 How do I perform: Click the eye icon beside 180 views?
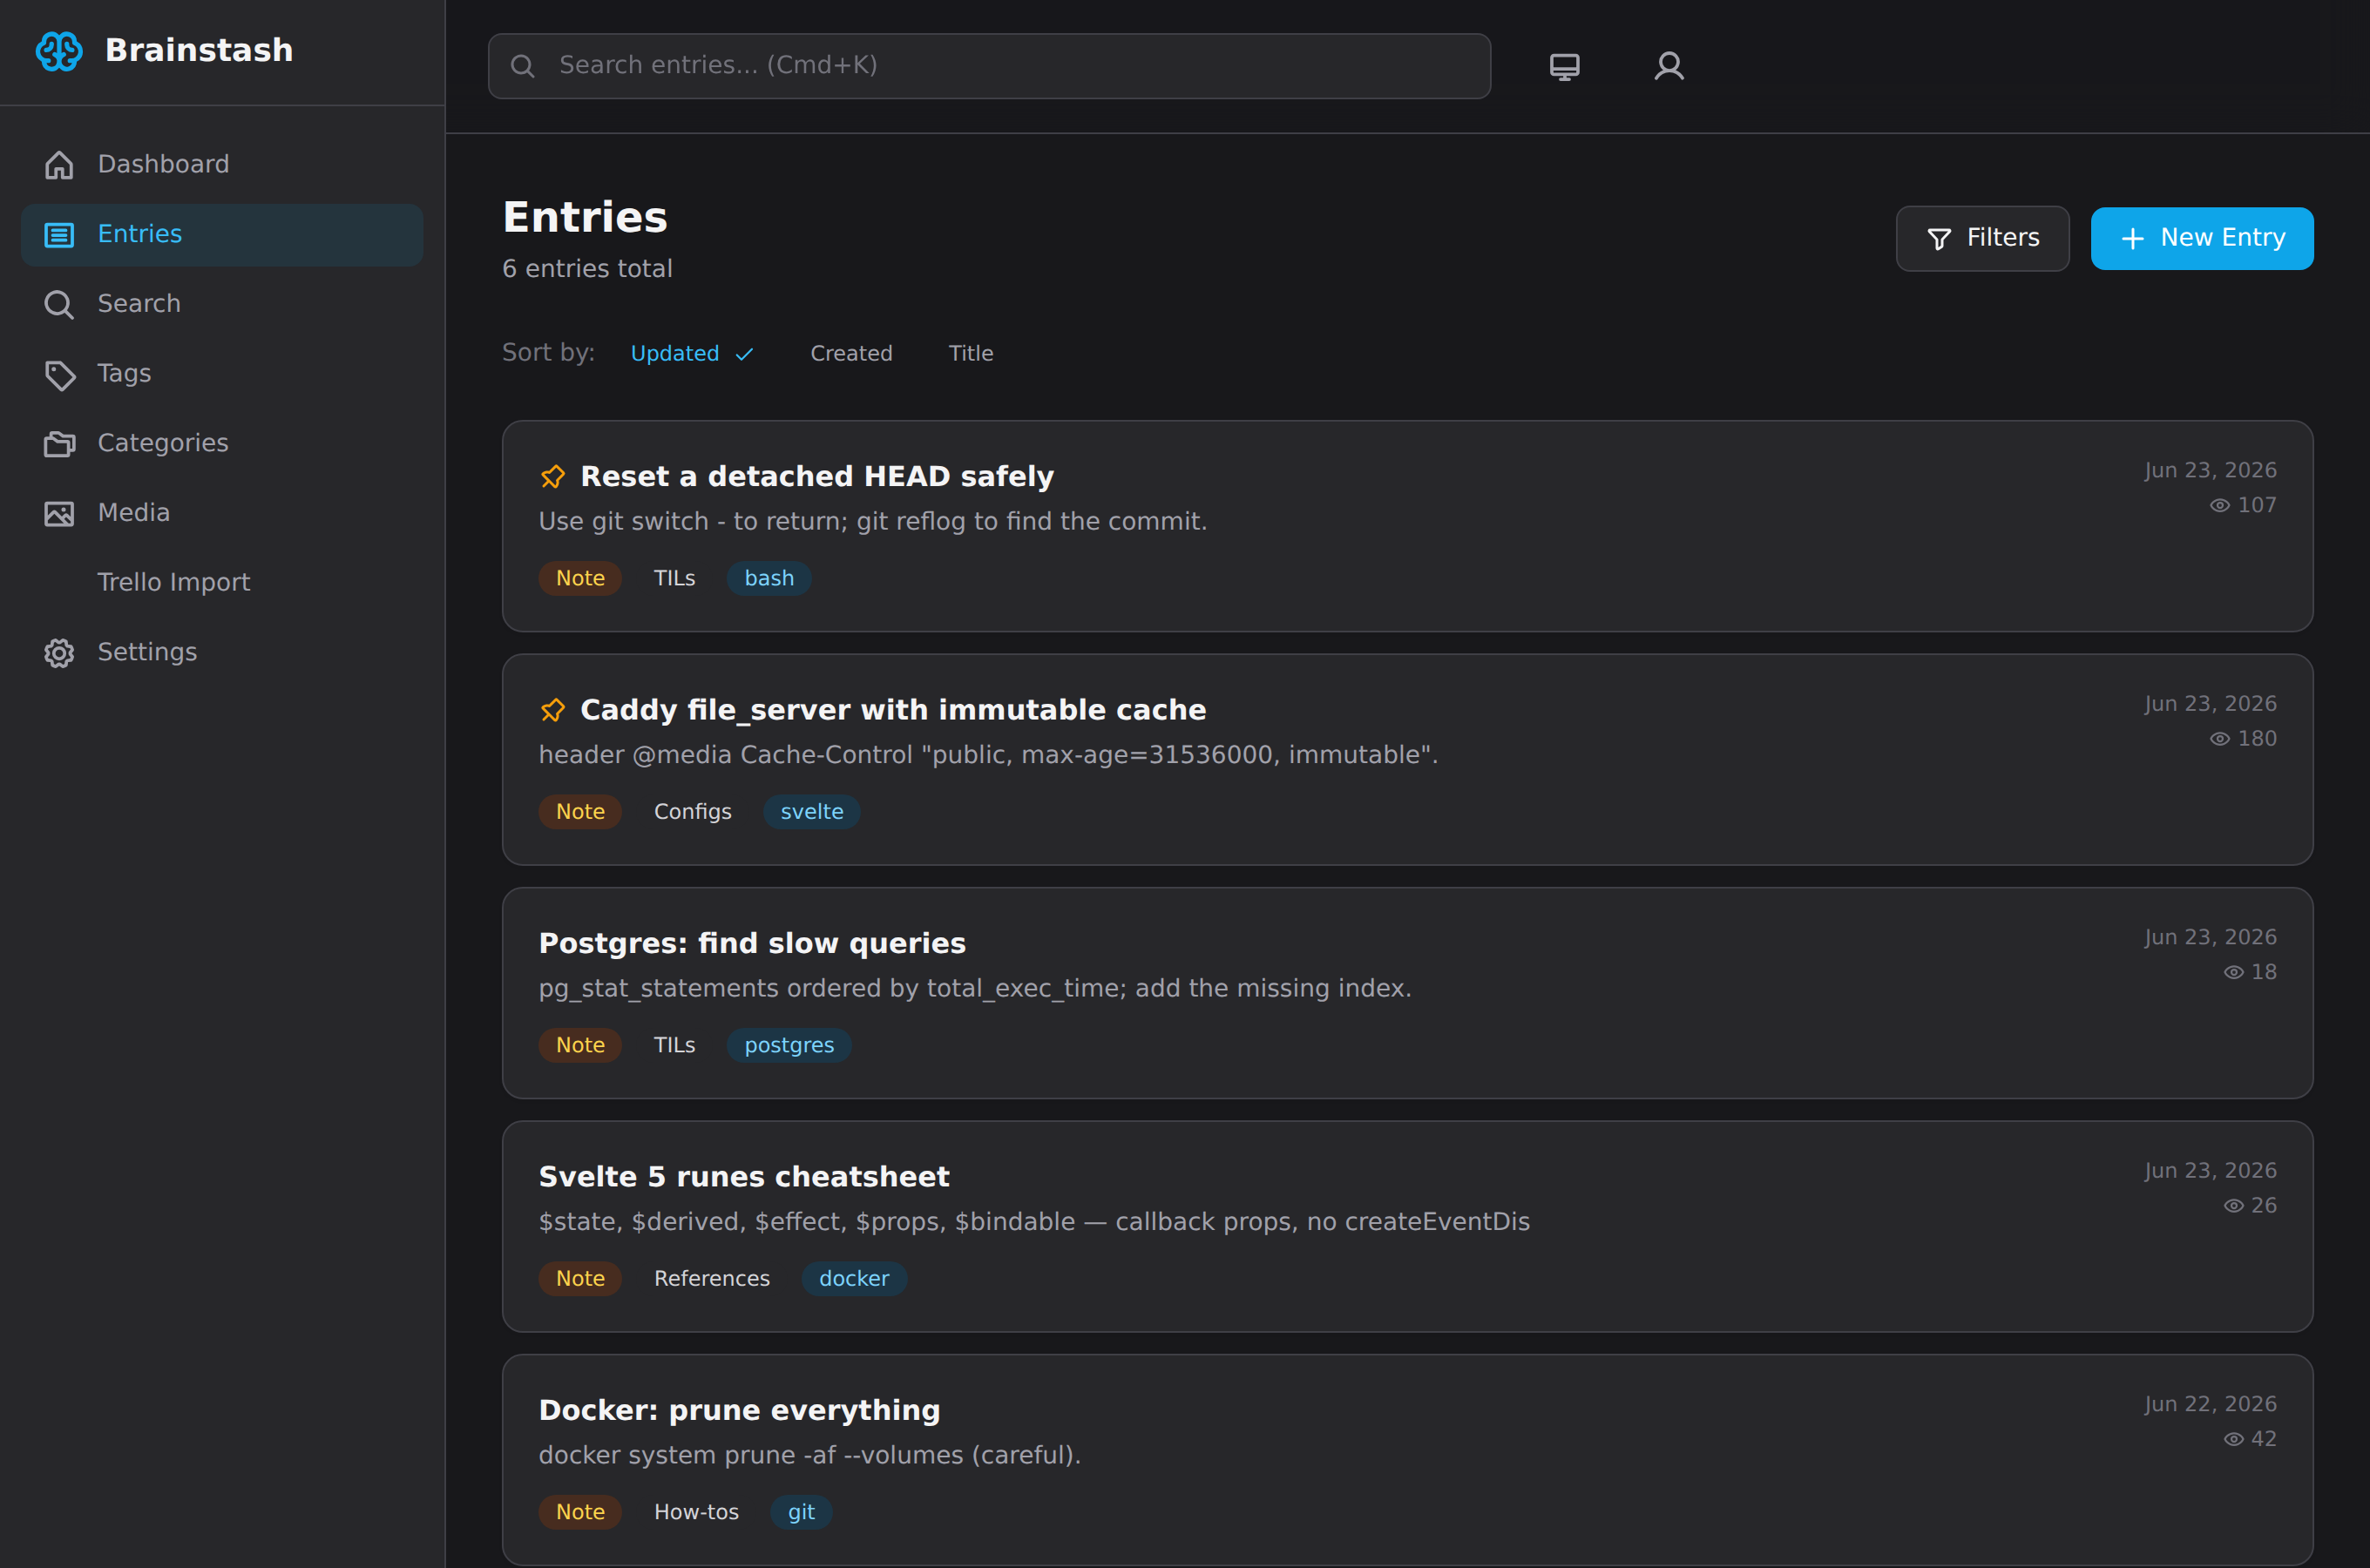2219,739
